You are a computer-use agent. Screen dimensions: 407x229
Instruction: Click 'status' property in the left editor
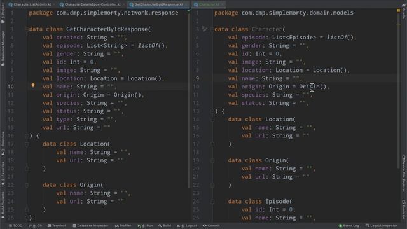[x=66, y=111]
